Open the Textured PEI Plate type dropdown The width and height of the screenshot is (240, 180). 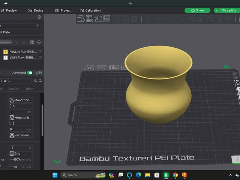point(21,32)
